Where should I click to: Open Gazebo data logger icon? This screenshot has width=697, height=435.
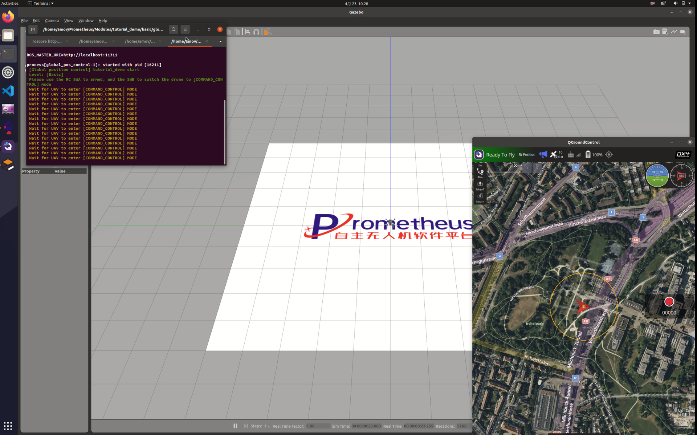pos(665,32)
